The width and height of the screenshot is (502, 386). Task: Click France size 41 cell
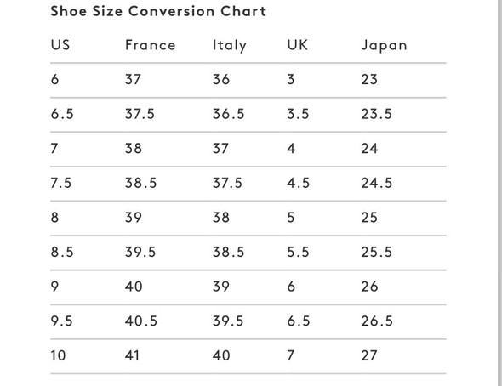click(x=132, y=355)
